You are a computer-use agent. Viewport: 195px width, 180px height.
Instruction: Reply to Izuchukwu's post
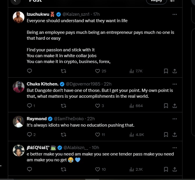tap(29, 71)
